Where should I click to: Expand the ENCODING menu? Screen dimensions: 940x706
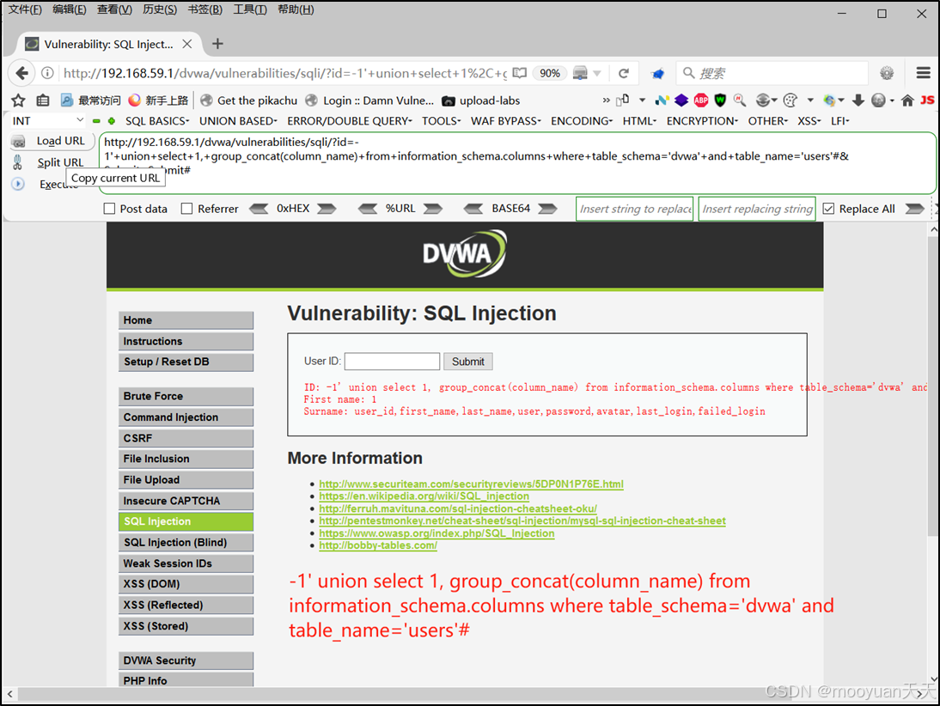[582, 121]
